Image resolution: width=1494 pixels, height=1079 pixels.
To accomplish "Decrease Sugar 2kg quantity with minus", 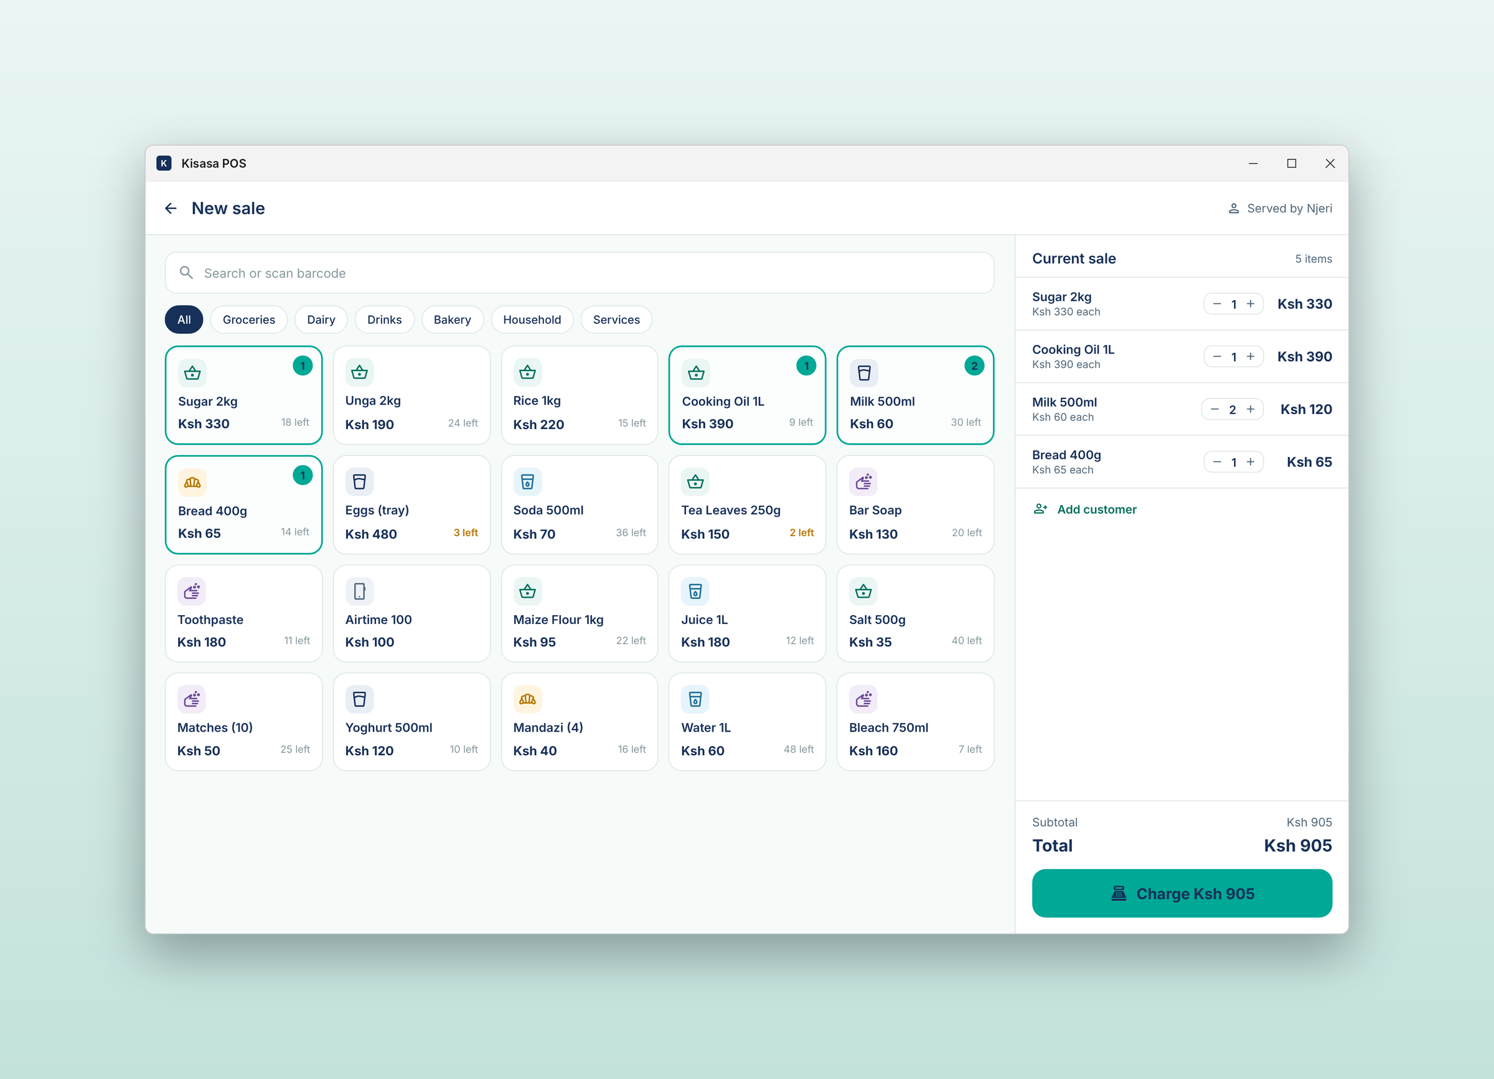I will pyautogui.click(x=1216, y=304).
